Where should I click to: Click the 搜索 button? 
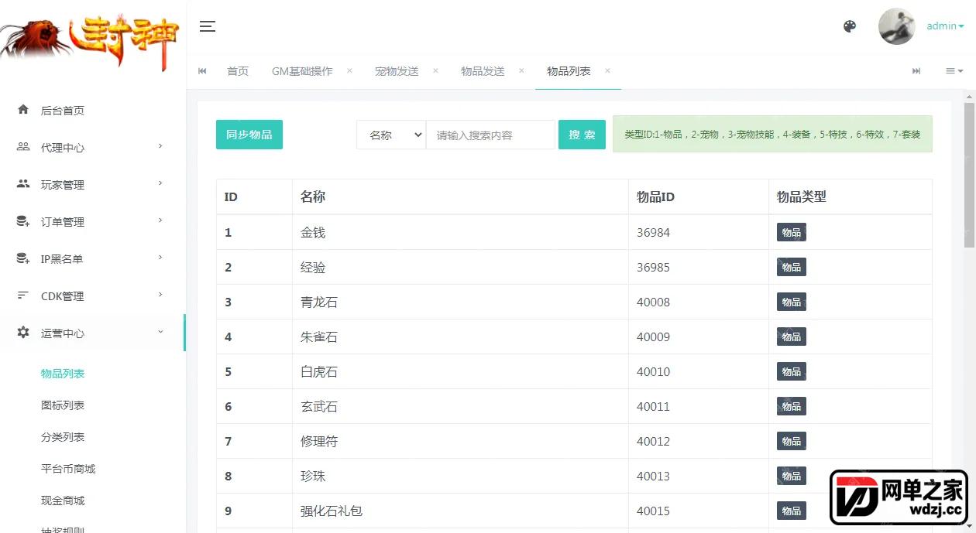tap(582, 135)
